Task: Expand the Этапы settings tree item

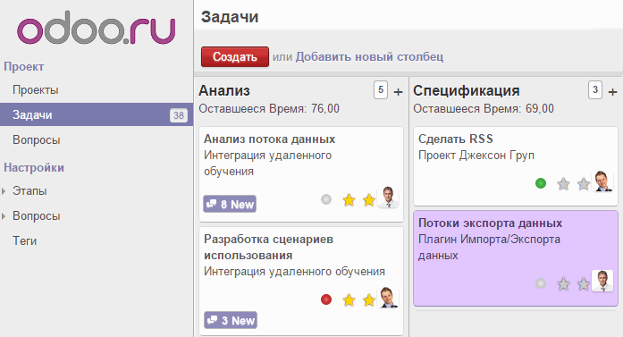Action: coord(4,191)
